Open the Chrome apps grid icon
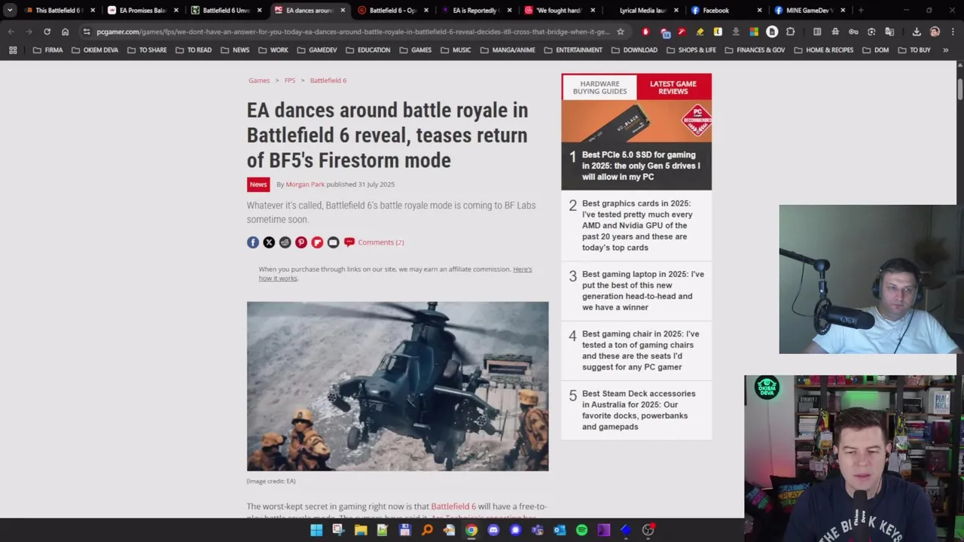This screenshot has height=542, width=964. [13, 50]
